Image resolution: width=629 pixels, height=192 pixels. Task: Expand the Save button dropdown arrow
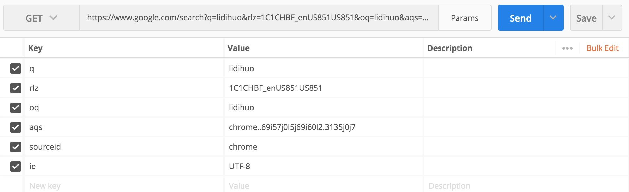pos(612,18)
